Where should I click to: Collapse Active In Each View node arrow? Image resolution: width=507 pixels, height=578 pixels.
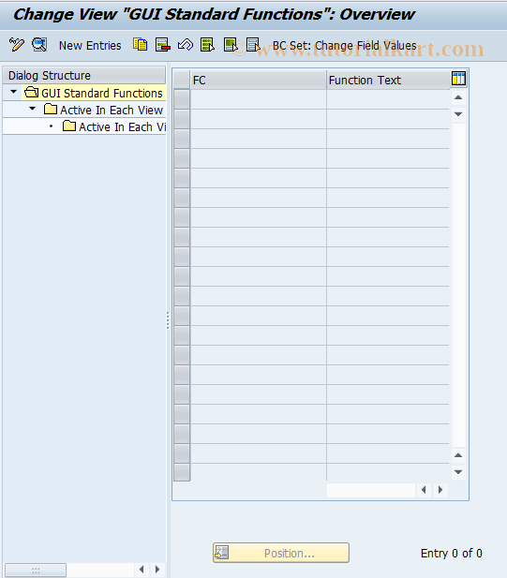[33, 109]
